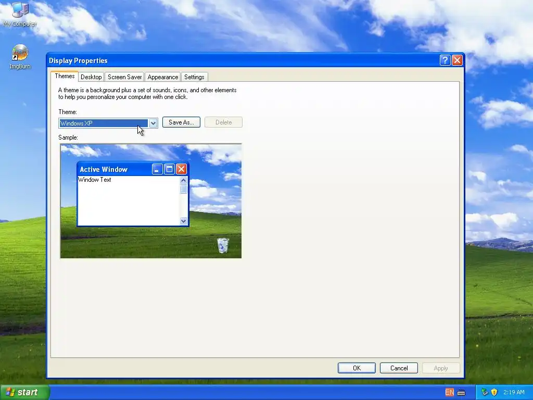Viewport: 533px width, 400px height.
Task: Go to the Appearance tab
Action: tap(163, 77)
